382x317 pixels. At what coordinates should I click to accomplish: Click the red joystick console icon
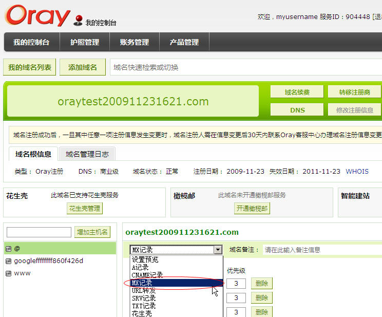pyautogui.click(x=78, y=20)
